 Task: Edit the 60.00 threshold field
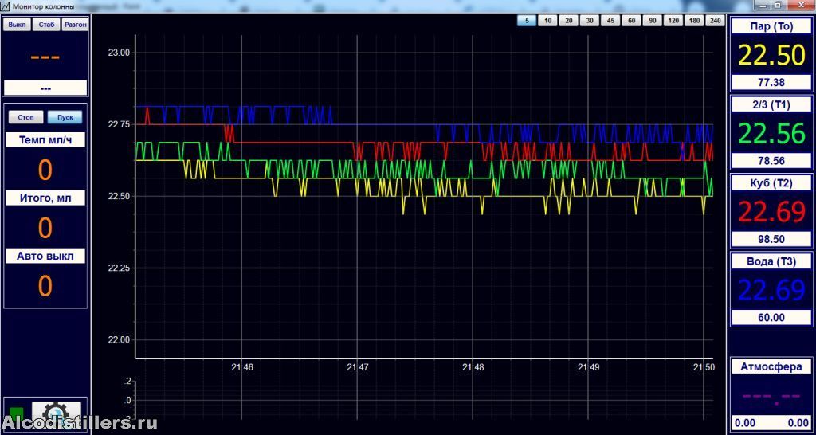point(771,317)
